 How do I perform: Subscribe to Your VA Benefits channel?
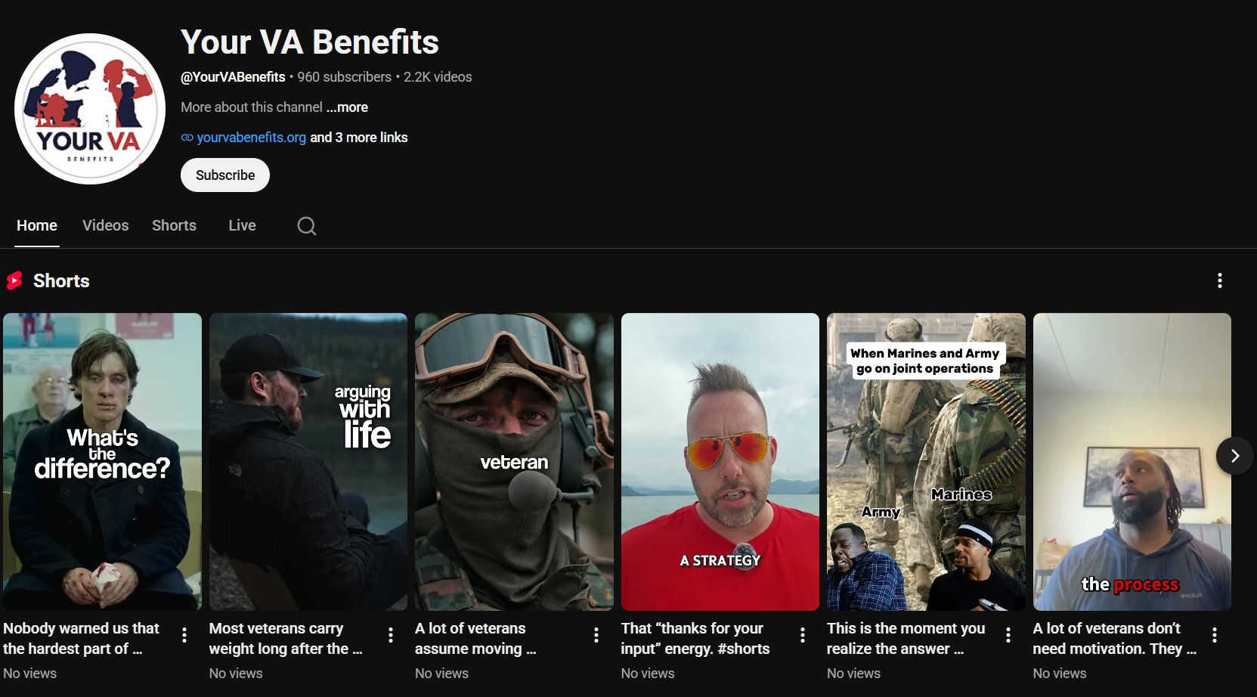(225, 175)
